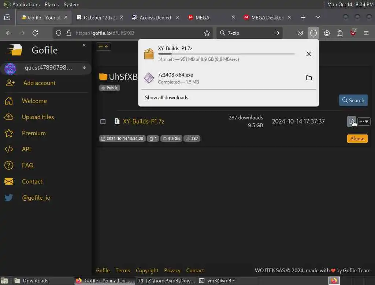Open the Applications system menu

coord(26,4)
